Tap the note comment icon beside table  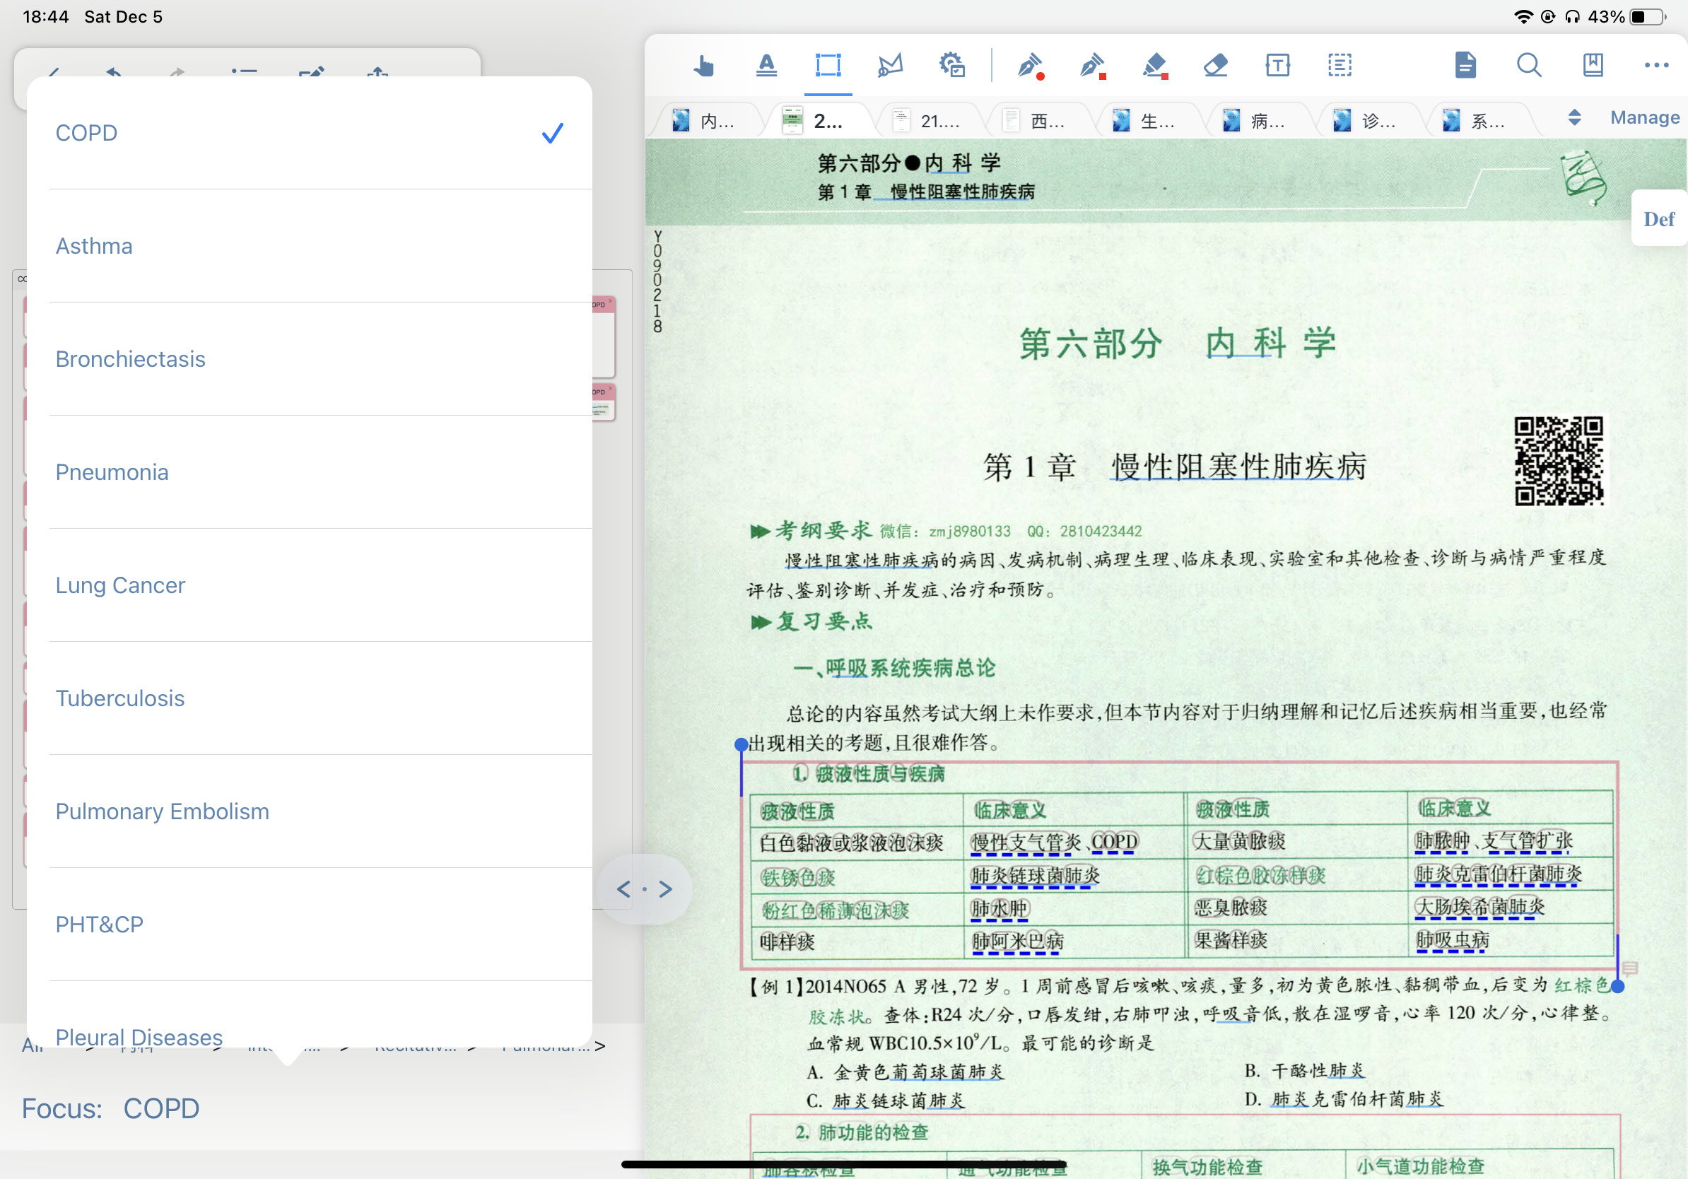[1629, 968]
